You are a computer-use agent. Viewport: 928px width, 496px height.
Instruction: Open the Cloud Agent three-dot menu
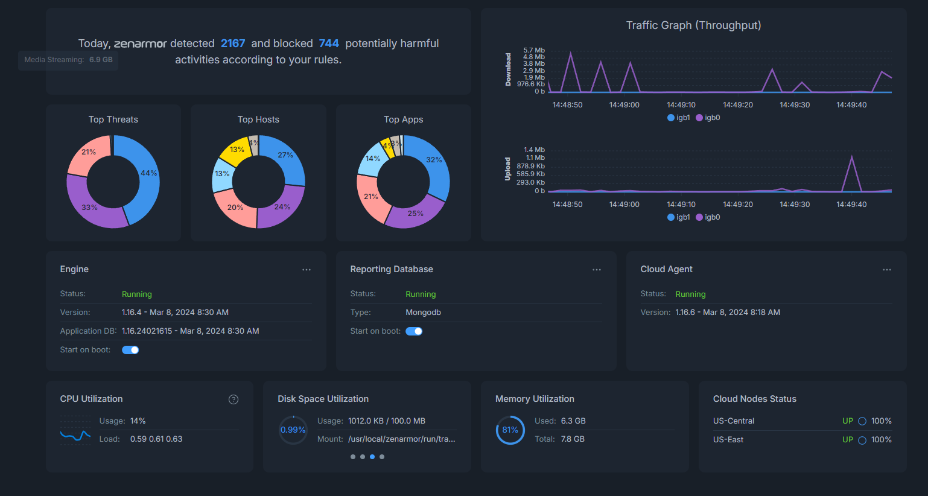pos(887,270)
